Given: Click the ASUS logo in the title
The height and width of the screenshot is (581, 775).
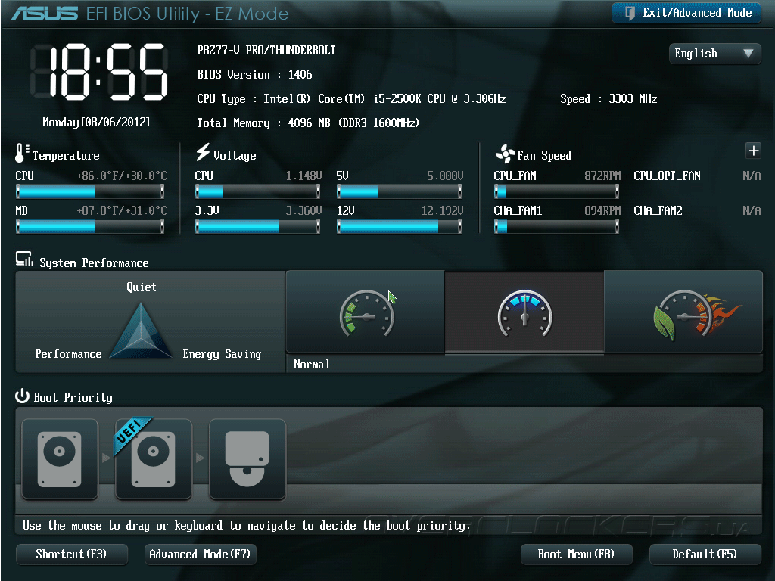Looking at the screenshot, I should tap(45, 14).
